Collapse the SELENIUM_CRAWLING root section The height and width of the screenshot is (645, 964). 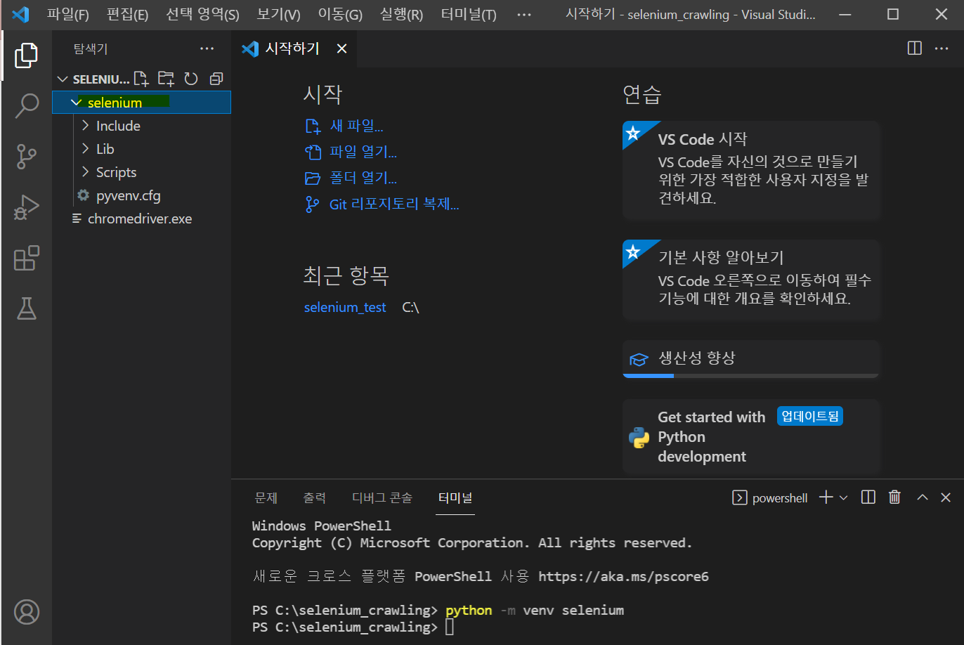tap(94, 79)
